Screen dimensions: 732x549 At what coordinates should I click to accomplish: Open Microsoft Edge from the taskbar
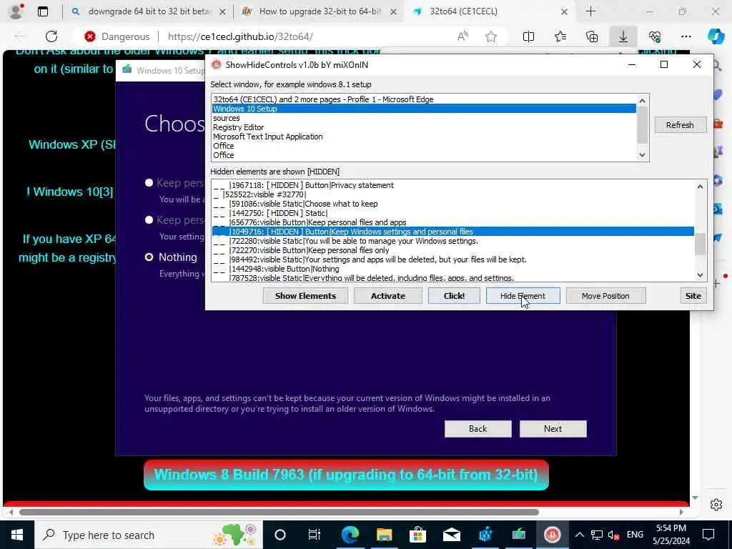(350, 535)
